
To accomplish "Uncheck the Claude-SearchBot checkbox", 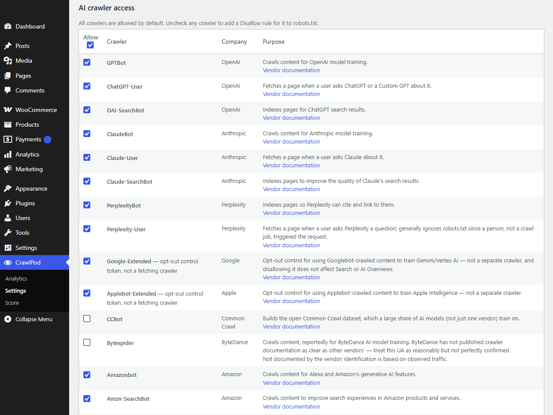I will [87, 181].
